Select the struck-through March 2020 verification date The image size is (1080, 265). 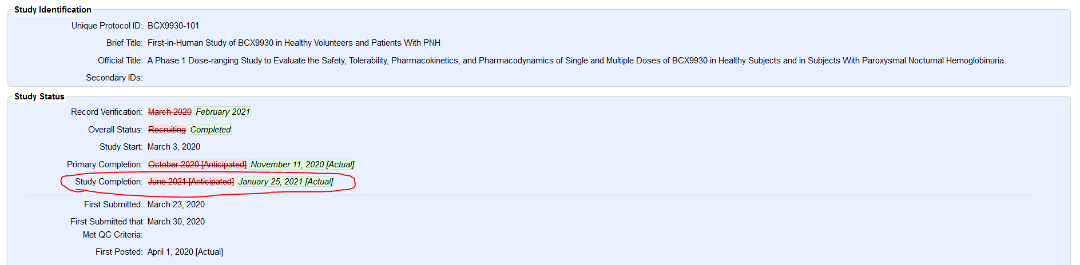[x=170, y=112]
